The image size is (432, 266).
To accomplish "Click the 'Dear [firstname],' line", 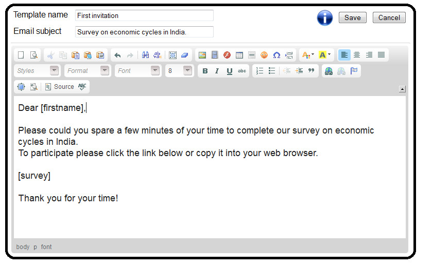I will click(x=52, y=108).
